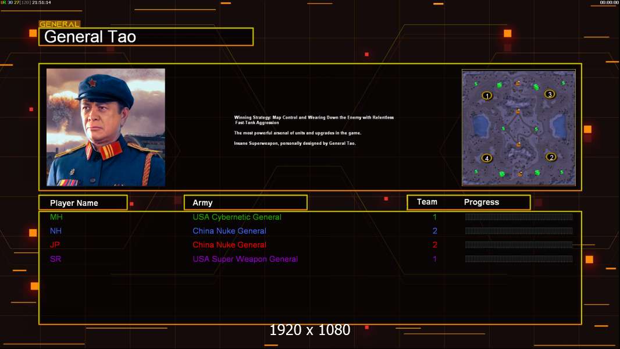
Task: Click MH's loading progress bar
Action: pyautogui.click(x=519, y=216)
